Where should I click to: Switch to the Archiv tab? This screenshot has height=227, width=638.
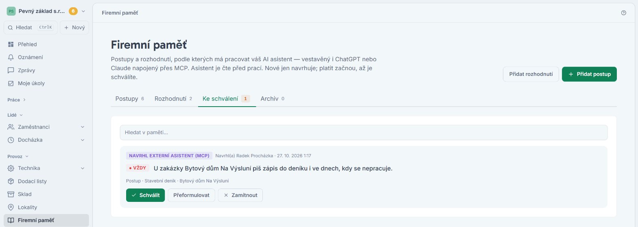click(x=272, y=99)
